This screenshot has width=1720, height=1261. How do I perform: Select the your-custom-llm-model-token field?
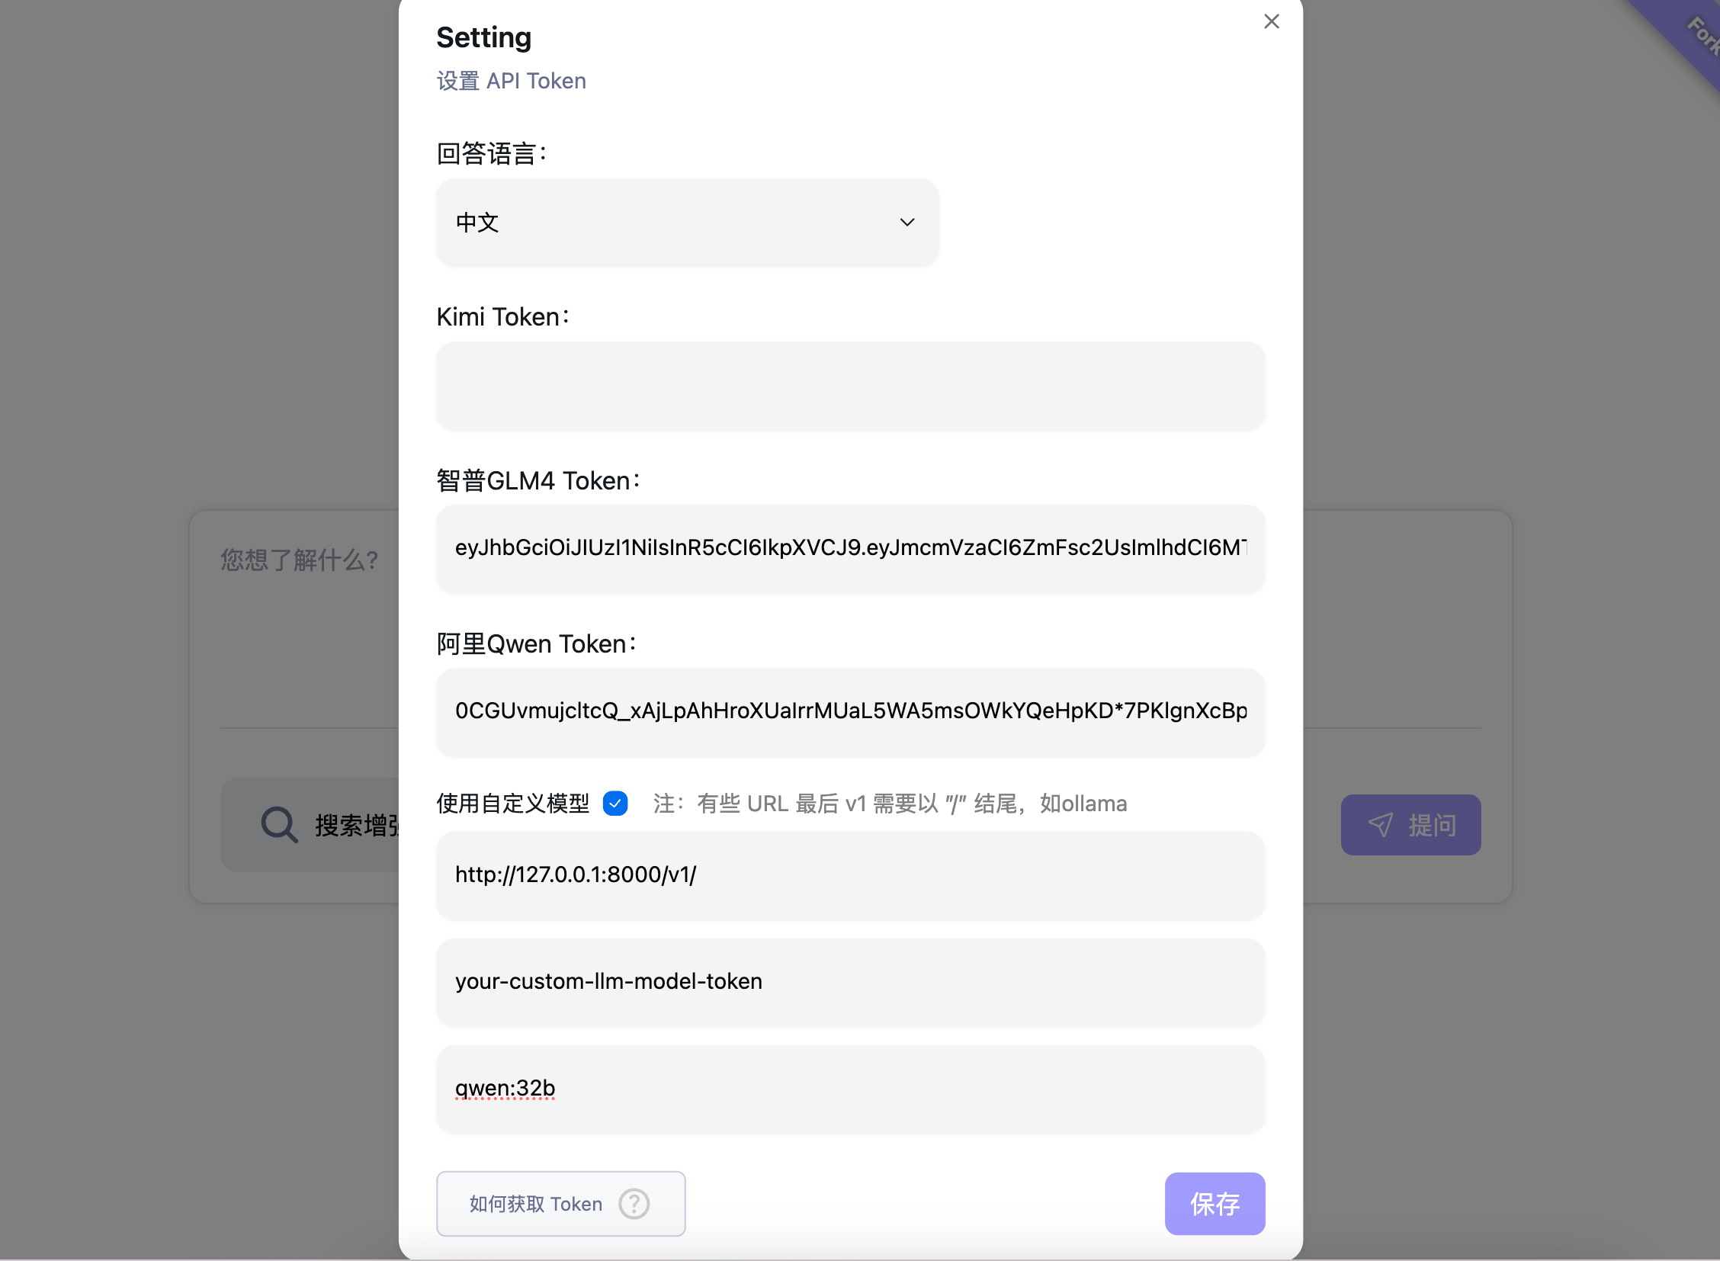point(849,983)
